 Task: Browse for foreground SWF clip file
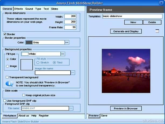(71, 108)
